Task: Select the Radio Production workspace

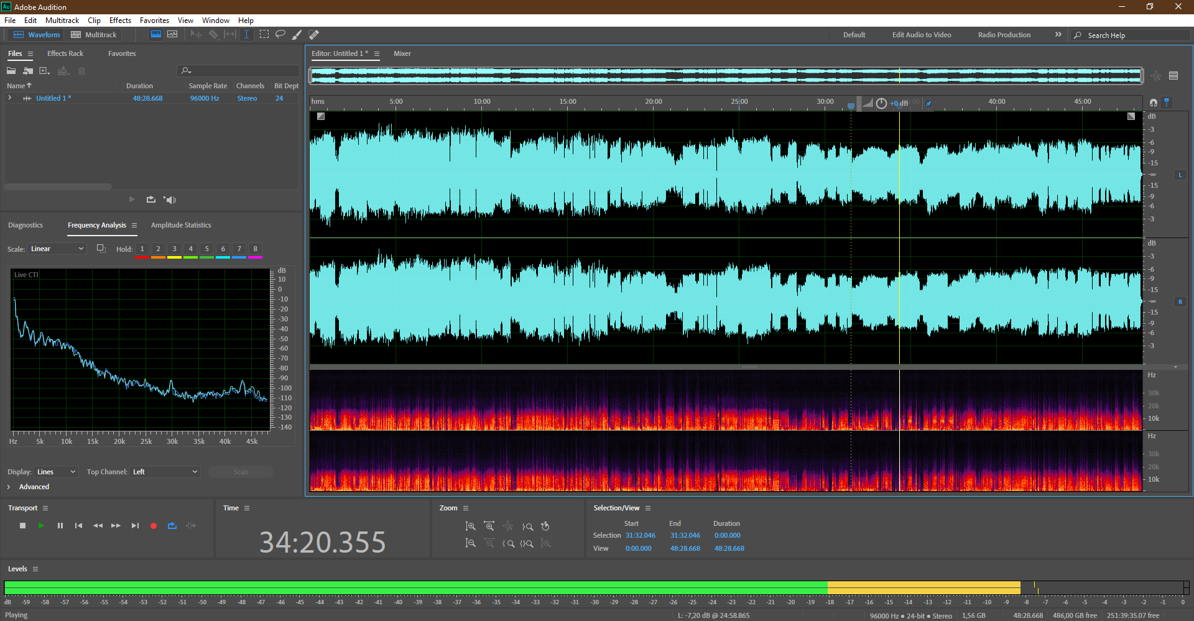Action: click(x=1004, y=35)
